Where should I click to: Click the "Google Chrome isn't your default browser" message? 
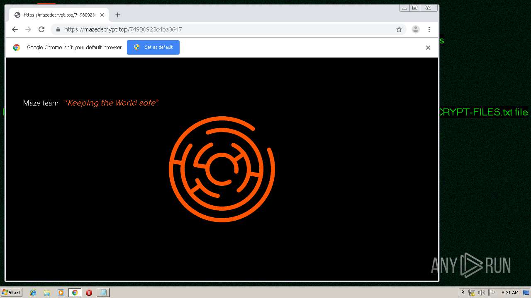[74, 48]
